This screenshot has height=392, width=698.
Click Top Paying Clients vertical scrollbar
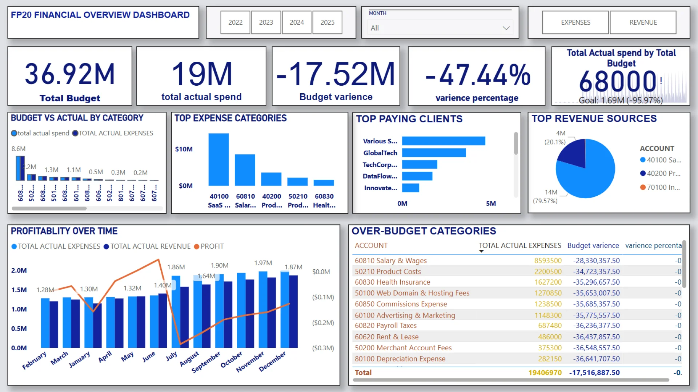pyautogui.click(x=516, y=144)
